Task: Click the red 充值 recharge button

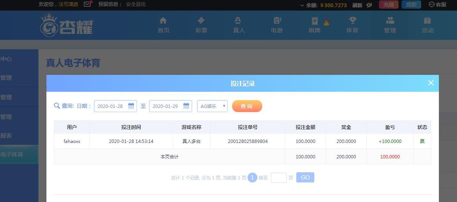Action: pos(388,5)
